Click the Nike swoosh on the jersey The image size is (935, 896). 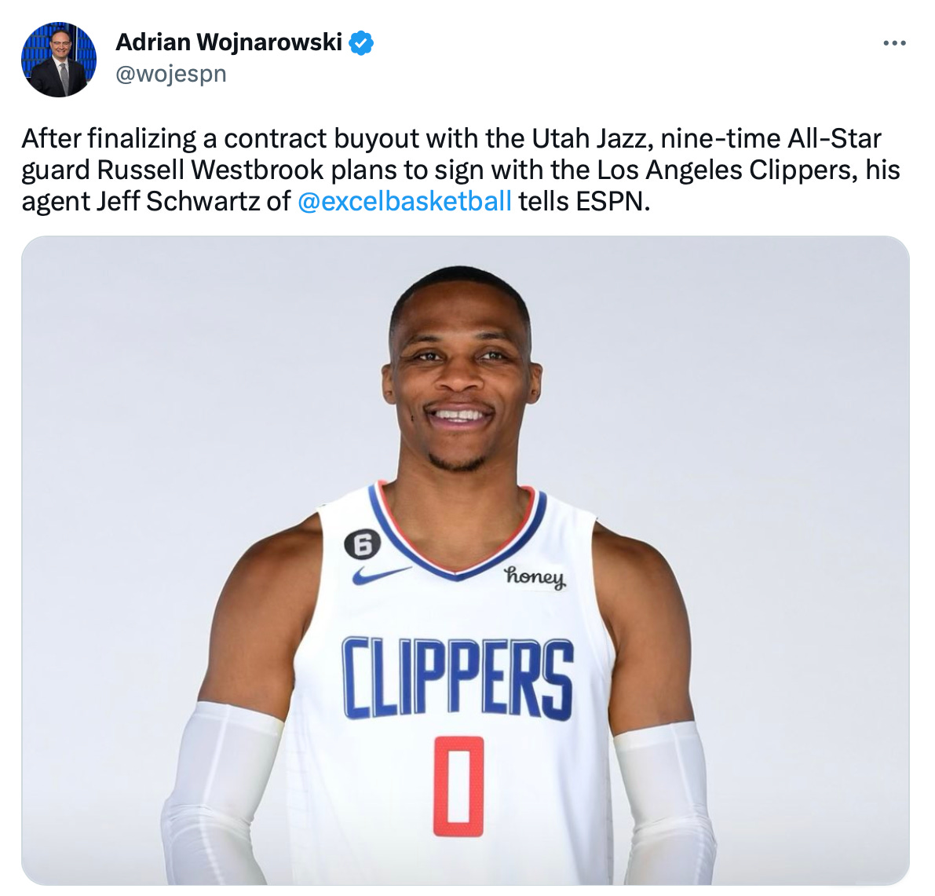tap(381, 575)
